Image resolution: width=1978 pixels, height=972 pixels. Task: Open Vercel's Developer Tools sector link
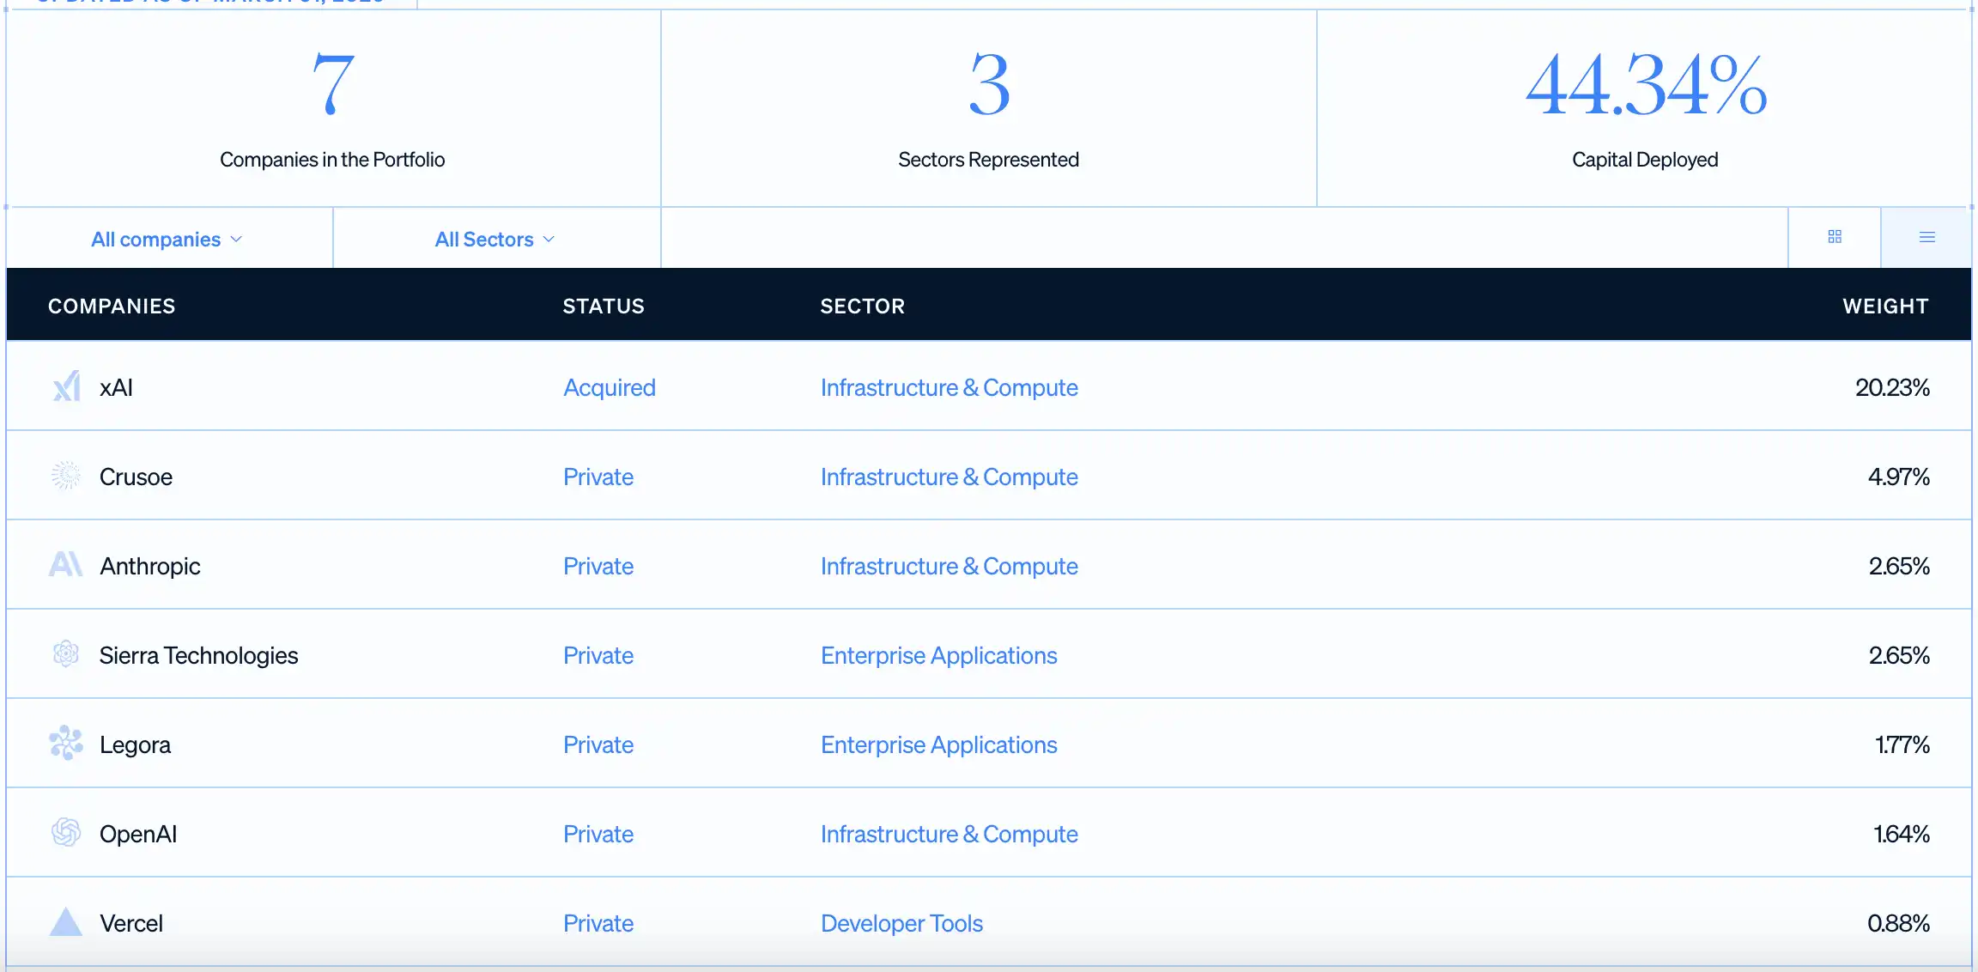[901, 924]
